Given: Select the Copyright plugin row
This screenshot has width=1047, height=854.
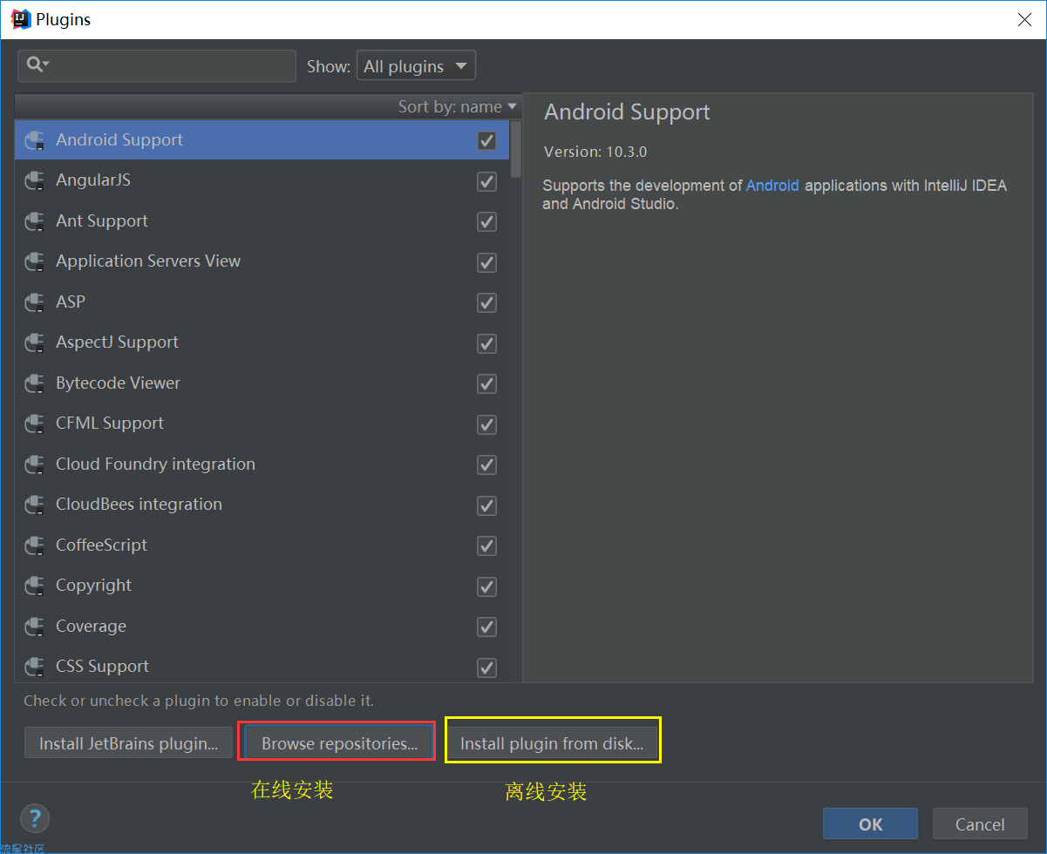Looking at the screenshot, I should (262, 586).
